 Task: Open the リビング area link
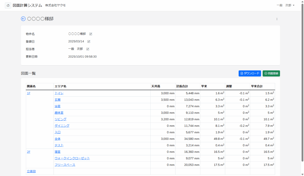pyautogui.click(x=60, y=119)
